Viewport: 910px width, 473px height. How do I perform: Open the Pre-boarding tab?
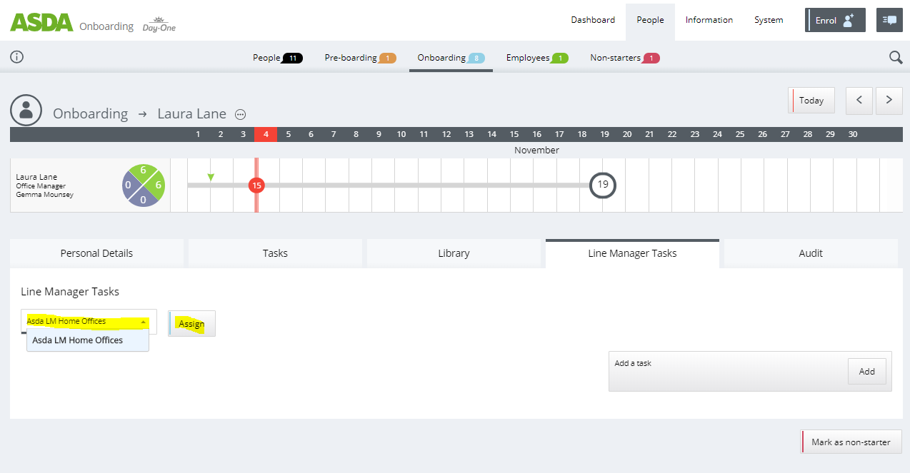click(360, 58)
